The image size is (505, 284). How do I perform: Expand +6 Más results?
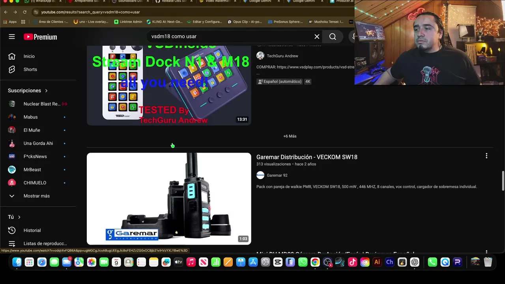click(290, 136)
